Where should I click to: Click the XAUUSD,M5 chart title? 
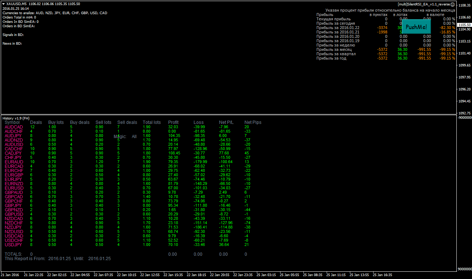17,4
